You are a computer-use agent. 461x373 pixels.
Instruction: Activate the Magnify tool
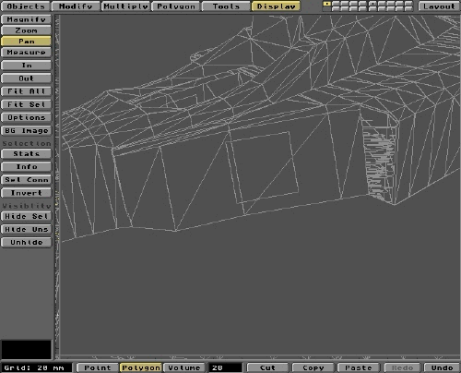[27, 19]
